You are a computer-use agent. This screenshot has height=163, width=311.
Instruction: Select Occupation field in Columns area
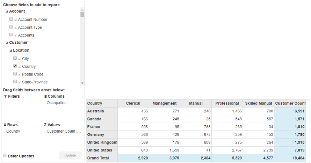point(56,103)
